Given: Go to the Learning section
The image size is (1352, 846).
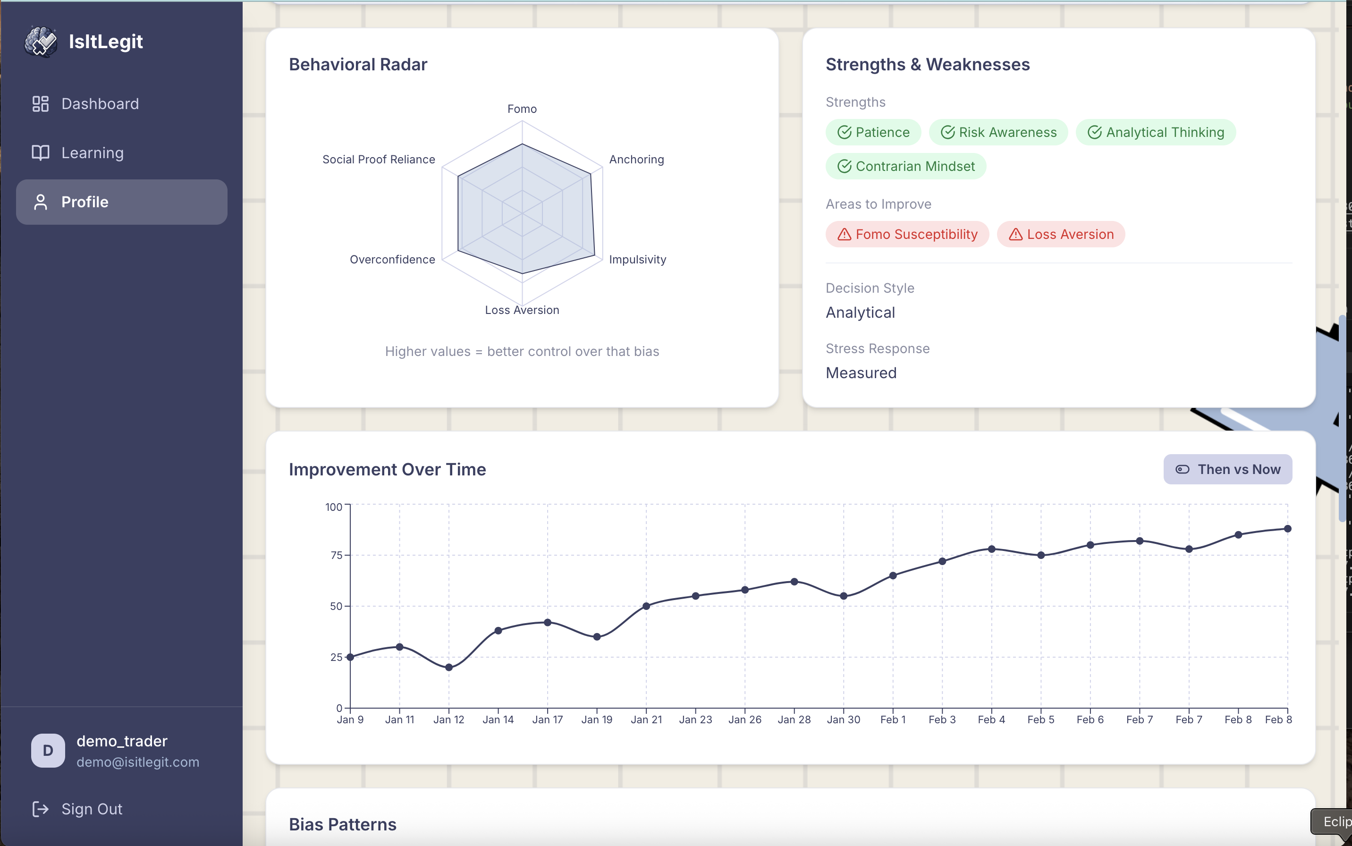Looking at the screenshot, I should tap(93, 153).
